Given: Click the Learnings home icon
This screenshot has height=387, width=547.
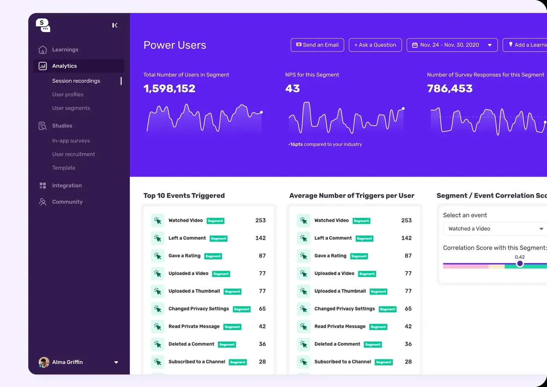Looking at the screenshot, I should point(43,50).
